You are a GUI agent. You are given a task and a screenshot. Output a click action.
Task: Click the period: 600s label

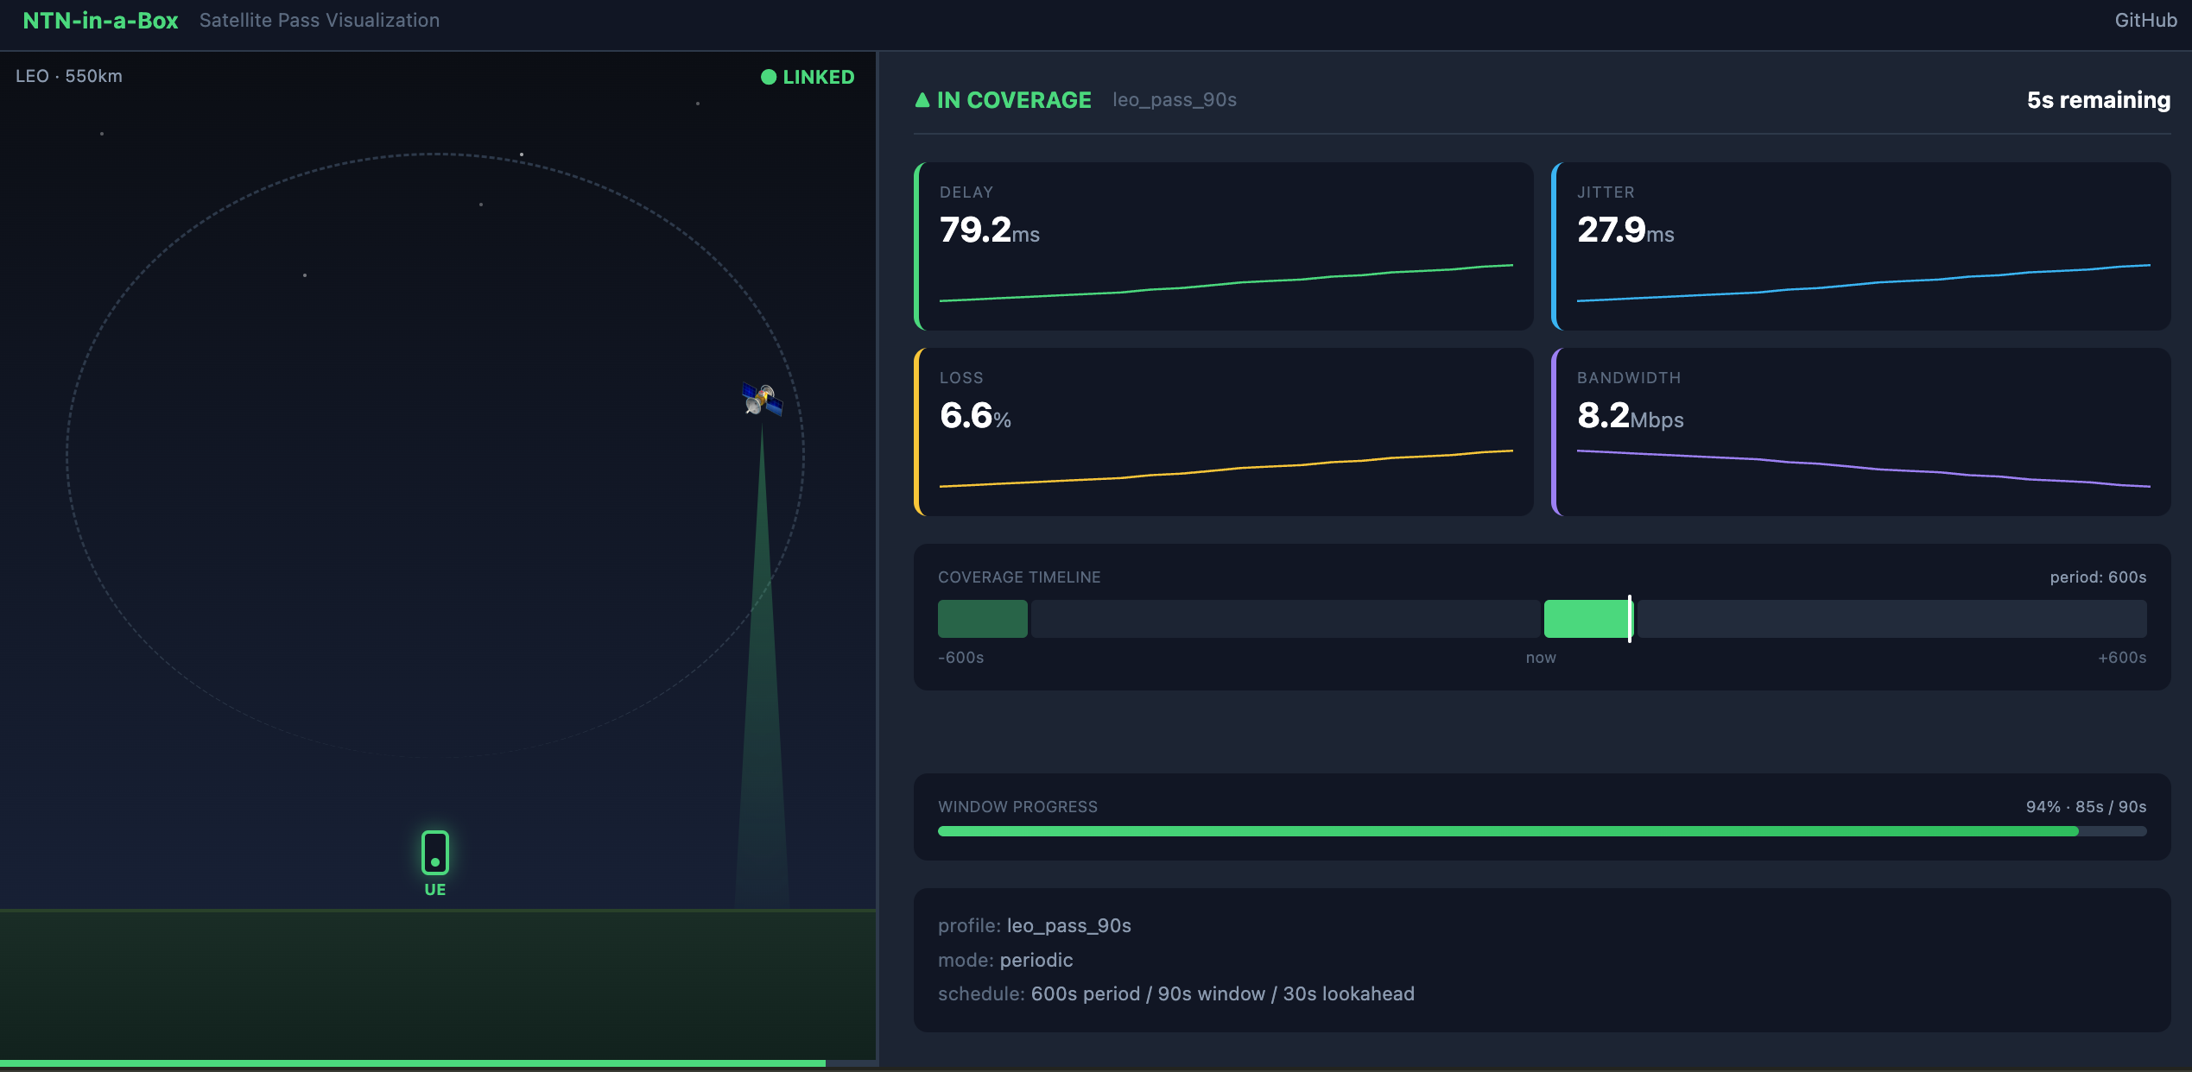coord(2098,577)
